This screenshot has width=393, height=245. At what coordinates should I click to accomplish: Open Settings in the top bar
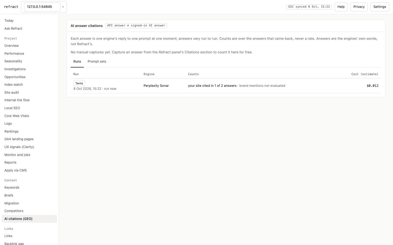[x=380, y=7]
